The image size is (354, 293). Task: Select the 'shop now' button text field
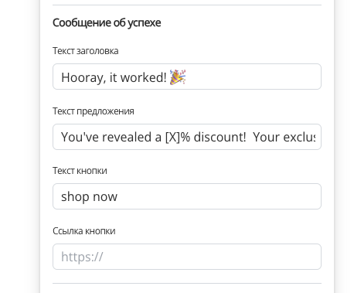pyautogui.click(x=187, y=196)
